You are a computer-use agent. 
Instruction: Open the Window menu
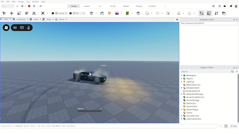tap(35, 1)
